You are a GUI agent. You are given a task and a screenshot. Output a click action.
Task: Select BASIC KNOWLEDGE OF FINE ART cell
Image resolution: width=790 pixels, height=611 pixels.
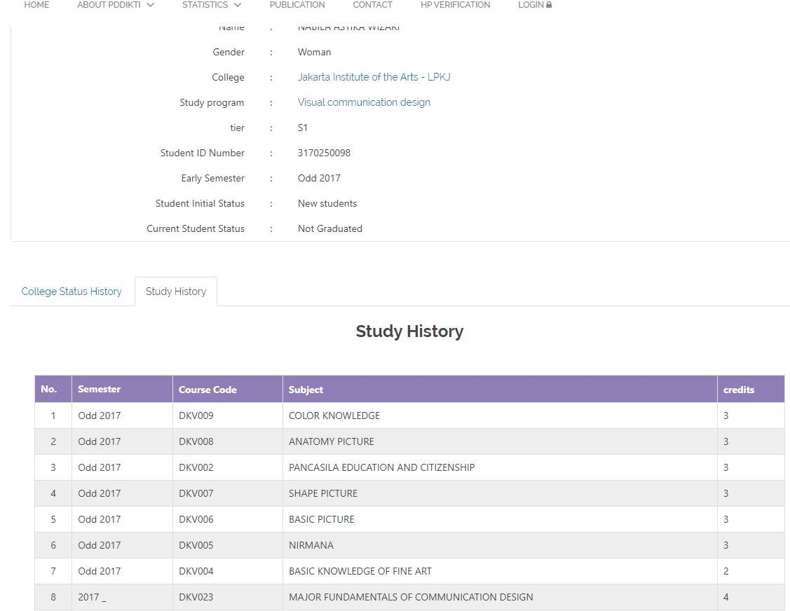[x=500, y=571]
